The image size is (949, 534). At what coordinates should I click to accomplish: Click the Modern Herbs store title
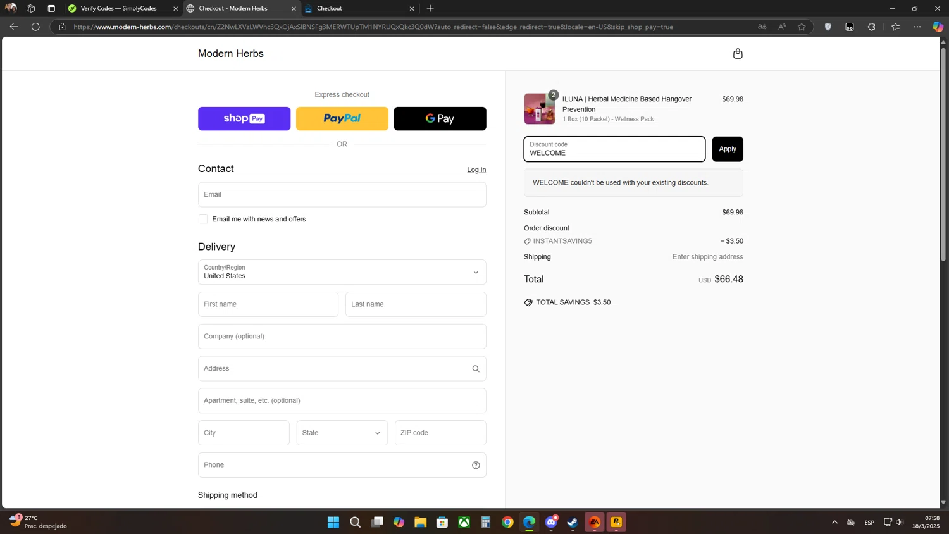(231, 54)
